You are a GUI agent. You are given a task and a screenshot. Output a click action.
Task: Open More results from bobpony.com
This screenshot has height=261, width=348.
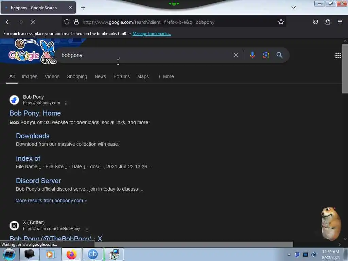pyautogui.click(x=51, y=201)
